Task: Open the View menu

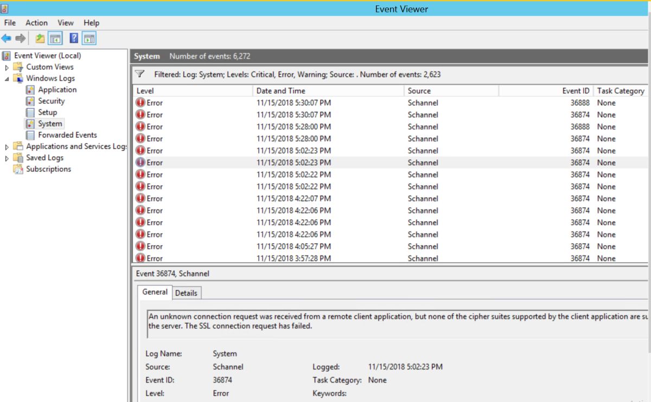Action: click(66, 23)
